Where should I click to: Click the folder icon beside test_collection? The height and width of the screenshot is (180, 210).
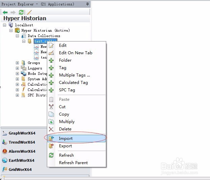tap(30, 41)
